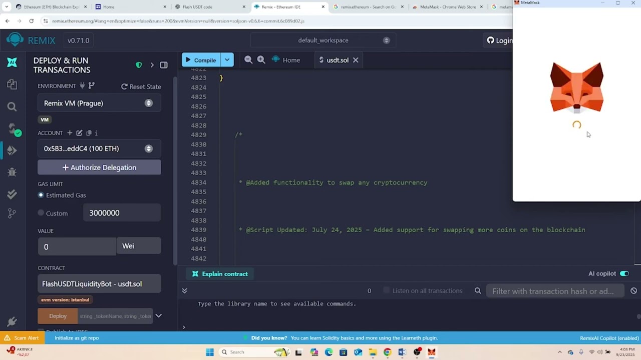Copy the account address
The height and width of the screenshot is (360, 641).
pos(89,133)
